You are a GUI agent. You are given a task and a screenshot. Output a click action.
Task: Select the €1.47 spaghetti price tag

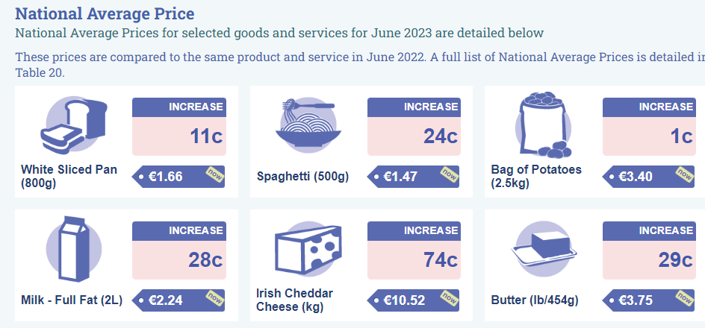point(413,177)
